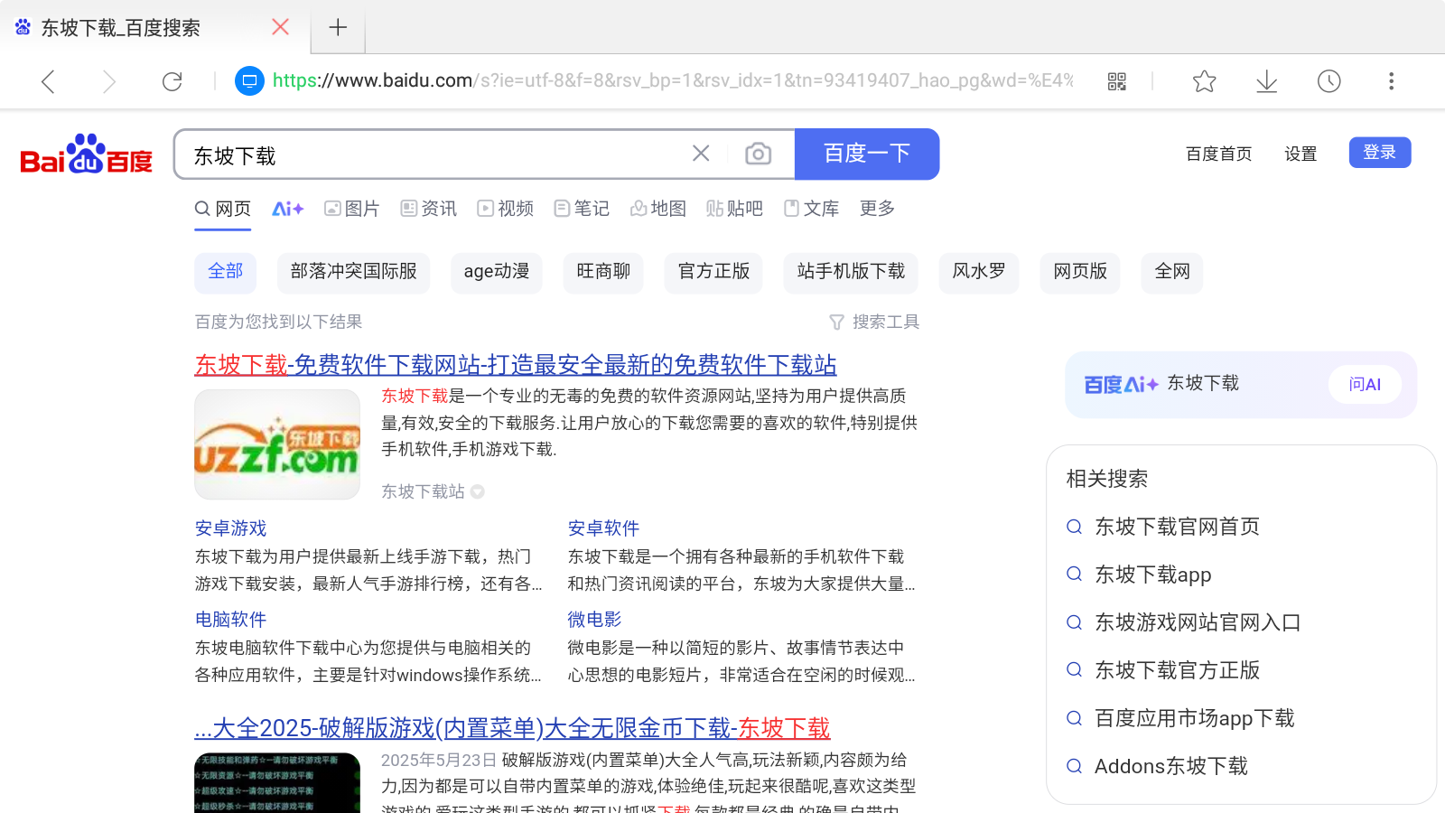
Task: Switch to the 贴吧 tab
Action: (x=734, y=209)
